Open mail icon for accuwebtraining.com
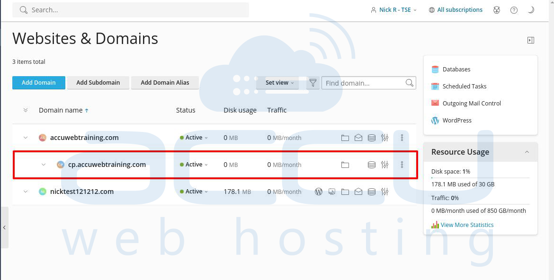The width and height of the screenshot is (554, 280). [x=358, y=138]
